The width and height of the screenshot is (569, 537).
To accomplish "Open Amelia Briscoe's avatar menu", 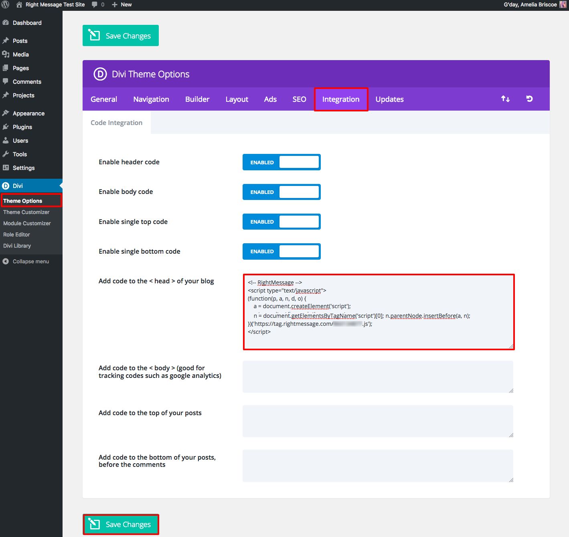I will 563,5.
